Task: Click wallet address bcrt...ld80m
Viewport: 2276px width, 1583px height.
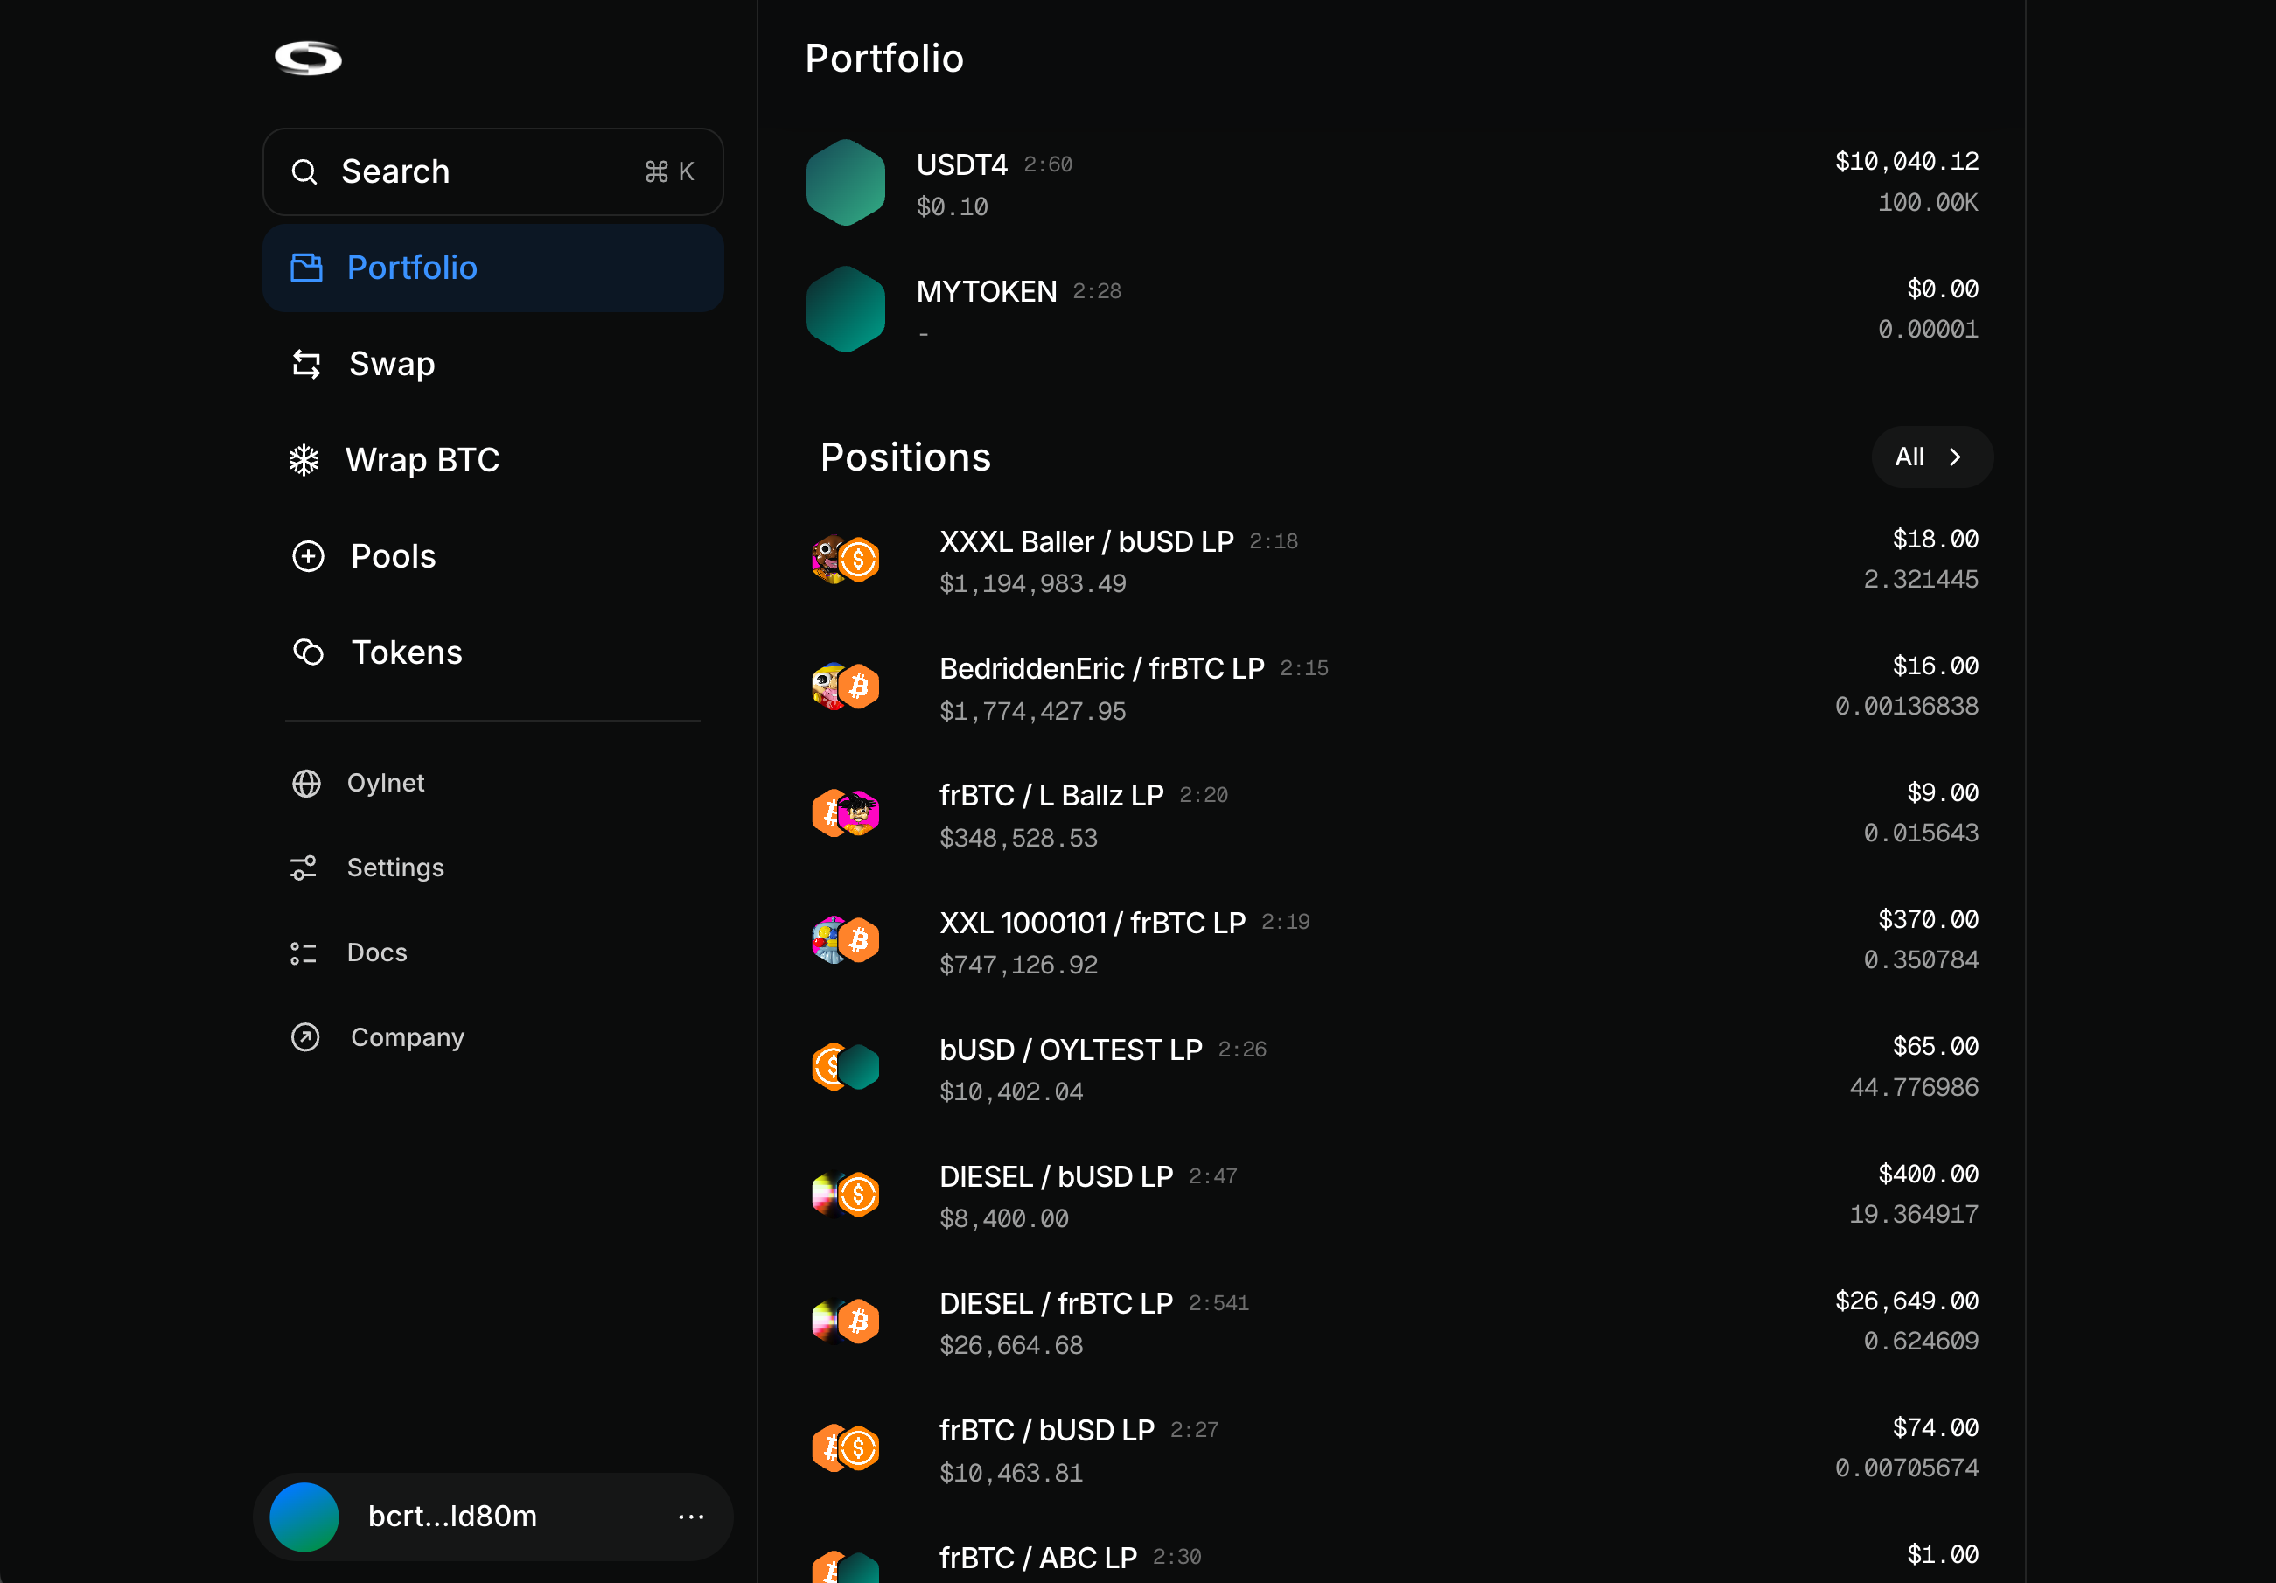Action: pos(452,1517)
